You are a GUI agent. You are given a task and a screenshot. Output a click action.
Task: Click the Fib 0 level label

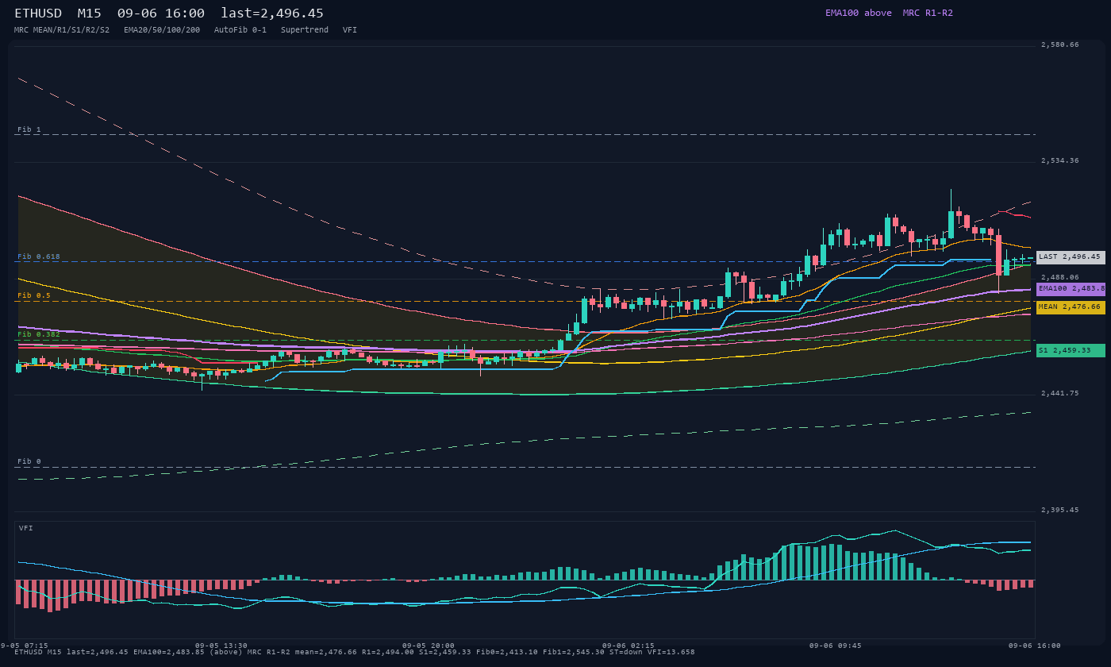(x=29, y=461)
